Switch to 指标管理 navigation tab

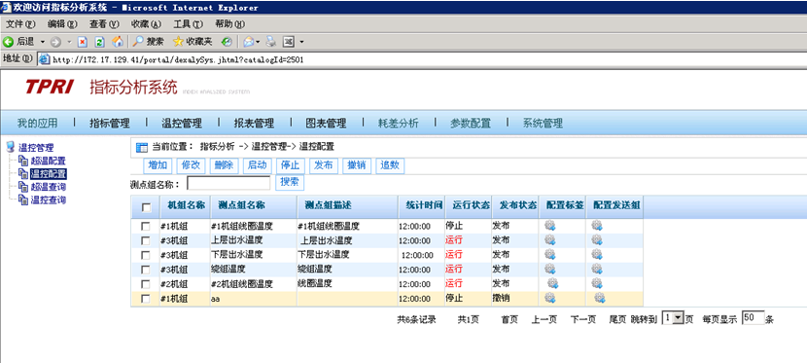click(x=110, y=124)
